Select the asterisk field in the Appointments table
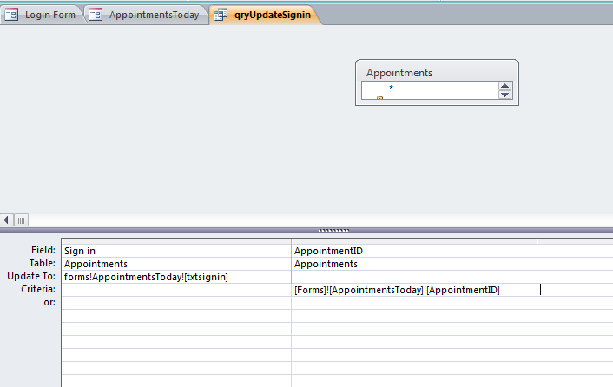613x387 pixels. click(391, 88)
